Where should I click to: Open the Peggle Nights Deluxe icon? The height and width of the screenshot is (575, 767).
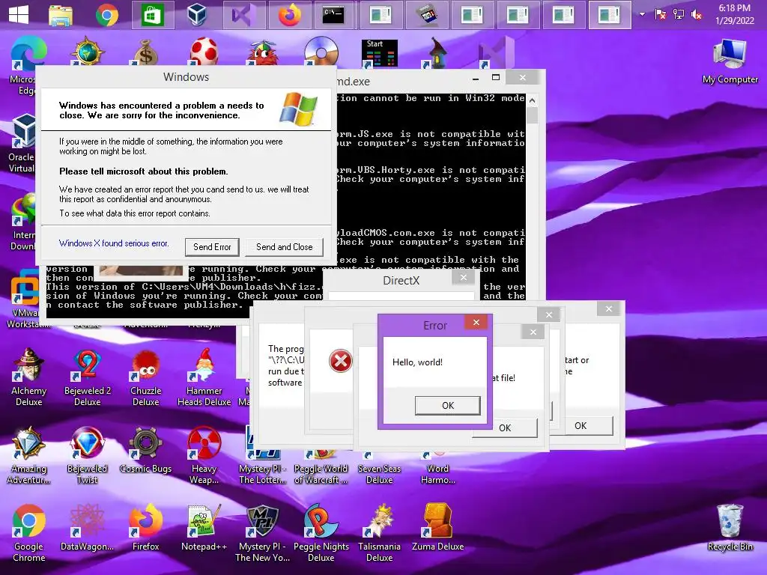321,533
